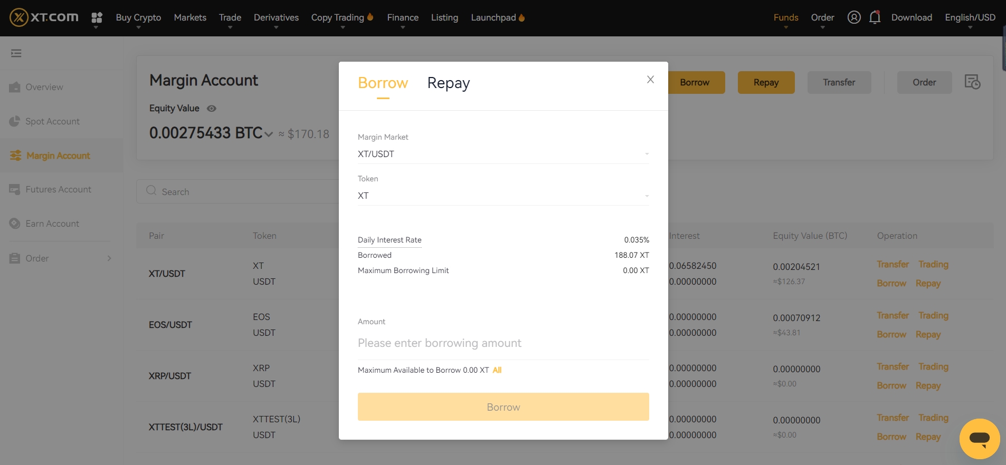Viewport: 1006px width, 465px height.
Task: Expand the sidebar Order submenu arrow
Action: coord(109,258)
